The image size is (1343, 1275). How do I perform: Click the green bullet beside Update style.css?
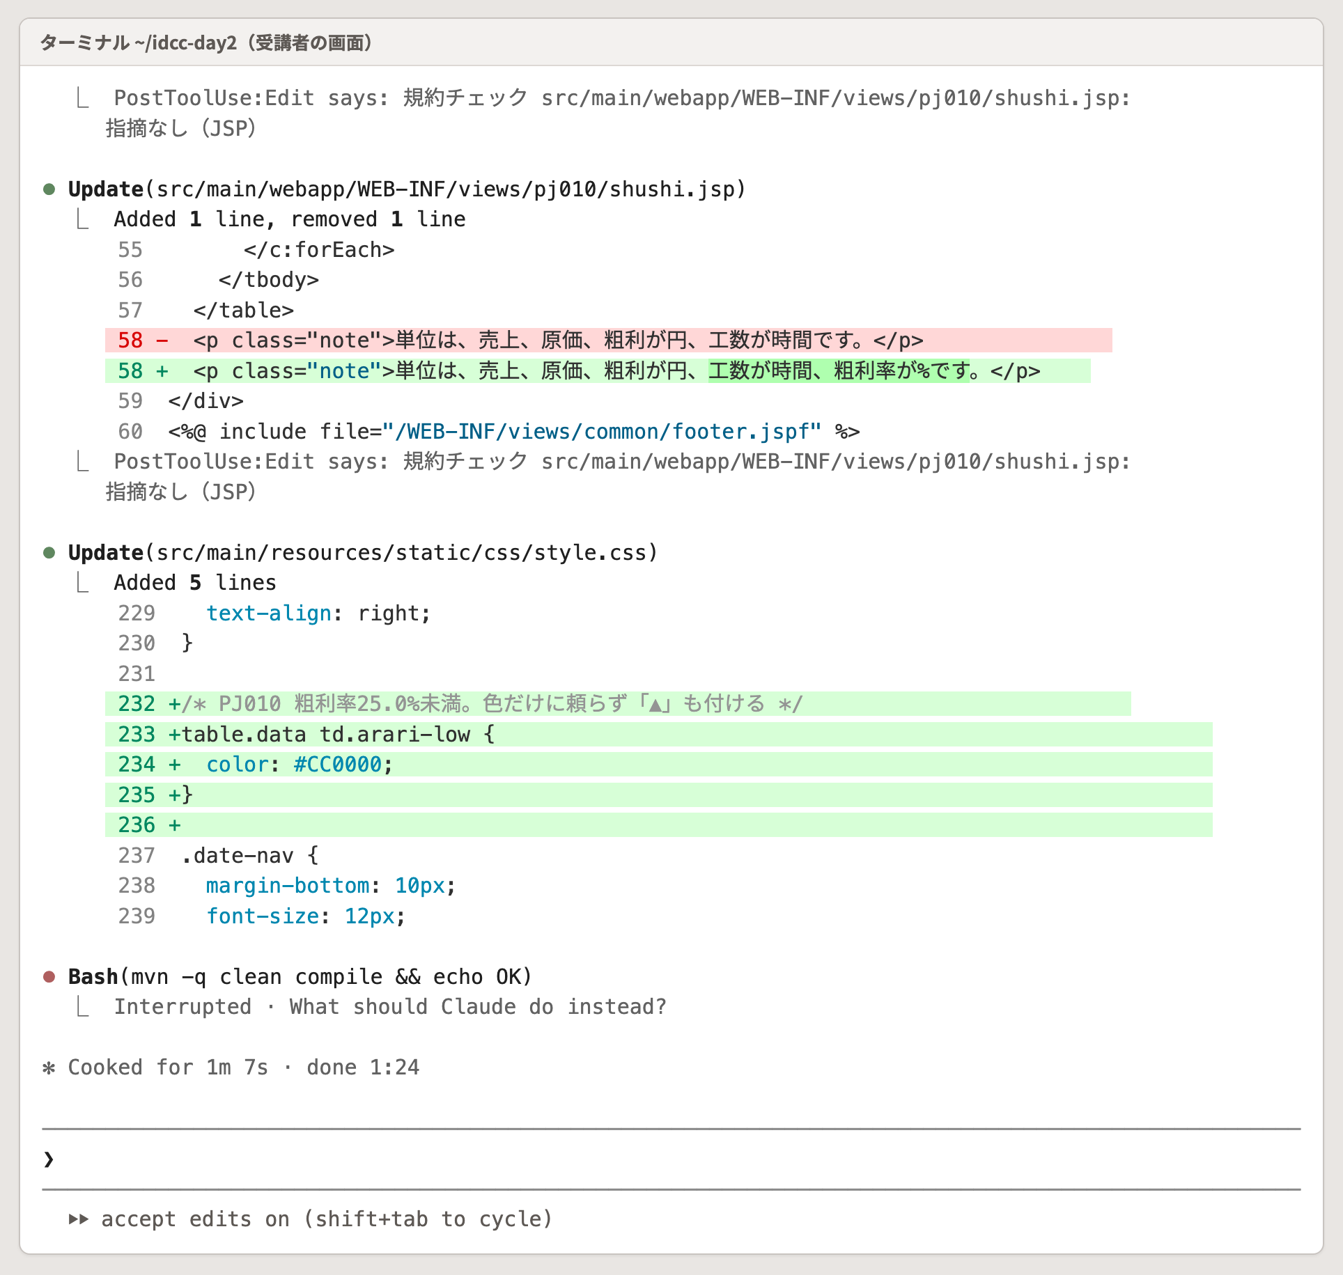click(x=49, y=553)
